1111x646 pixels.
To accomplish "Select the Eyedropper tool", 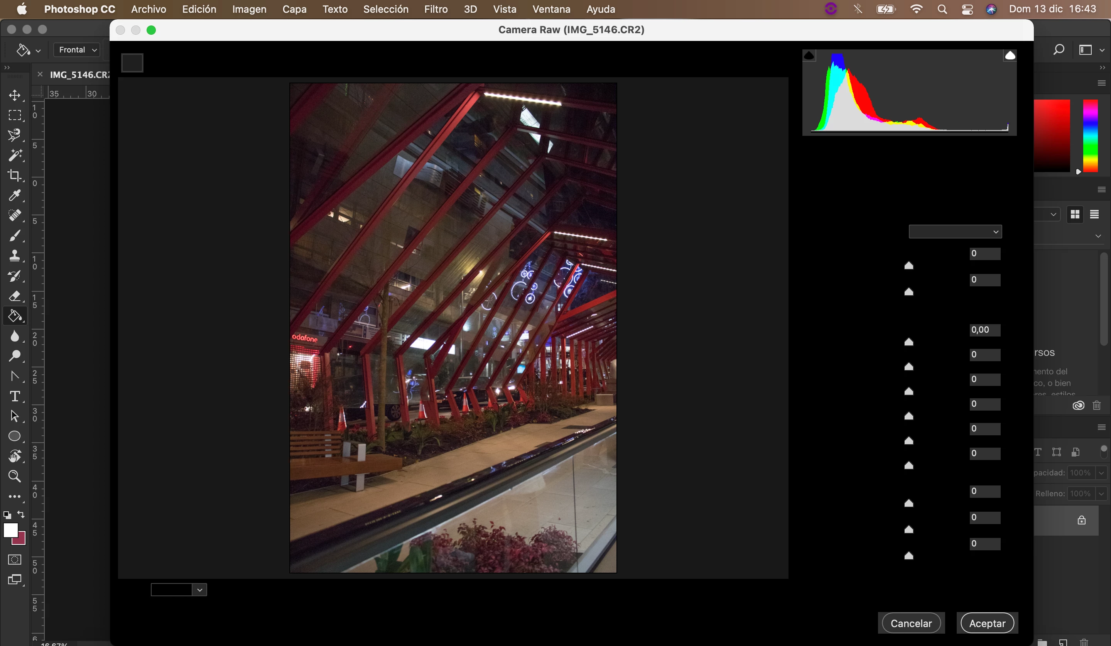I will (15, 195).
